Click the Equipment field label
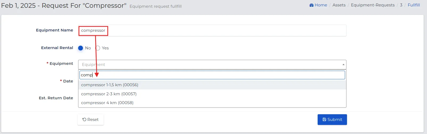The image size is (427, 134). (61, 64)
